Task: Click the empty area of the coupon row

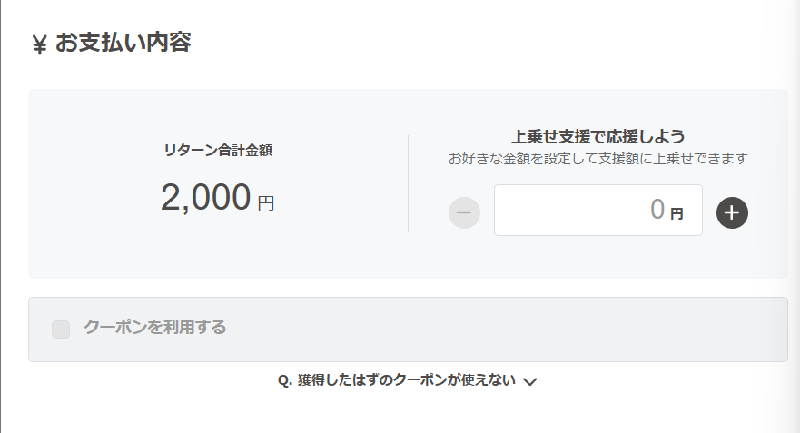Action: click(x=505, y=330)
